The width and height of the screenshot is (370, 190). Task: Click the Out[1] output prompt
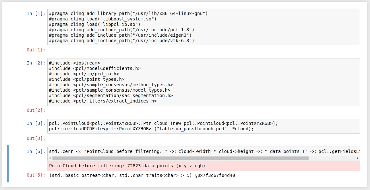[36, 50]
